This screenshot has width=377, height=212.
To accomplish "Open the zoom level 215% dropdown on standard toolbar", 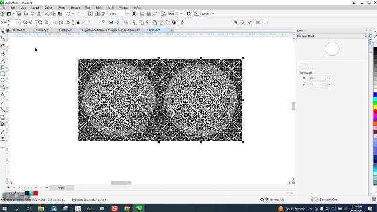I will pyautogui.click(x=128, y=14).
